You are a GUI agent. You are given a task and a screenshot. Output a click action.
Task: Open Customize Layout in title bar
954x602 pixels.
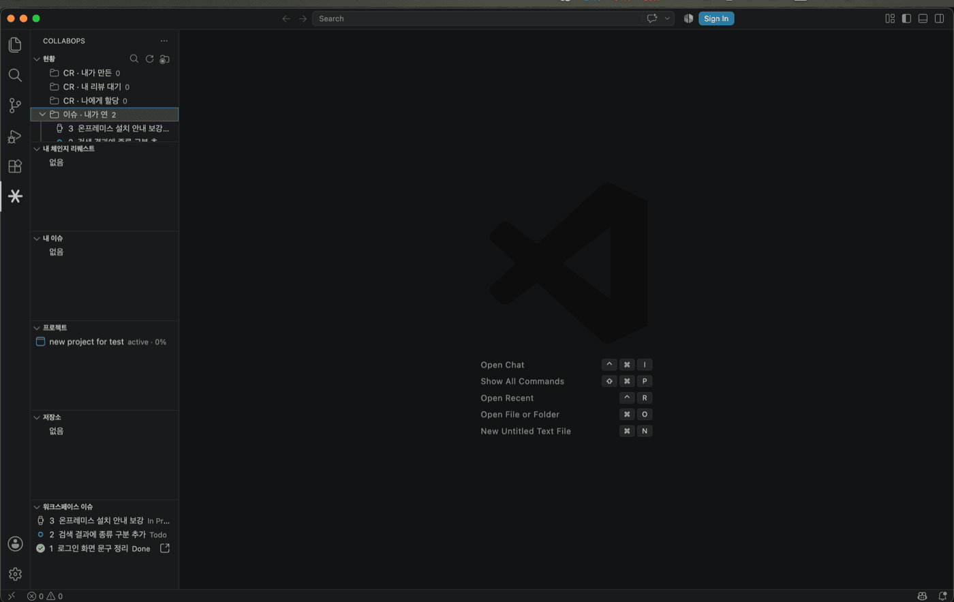tap(890, 18)
